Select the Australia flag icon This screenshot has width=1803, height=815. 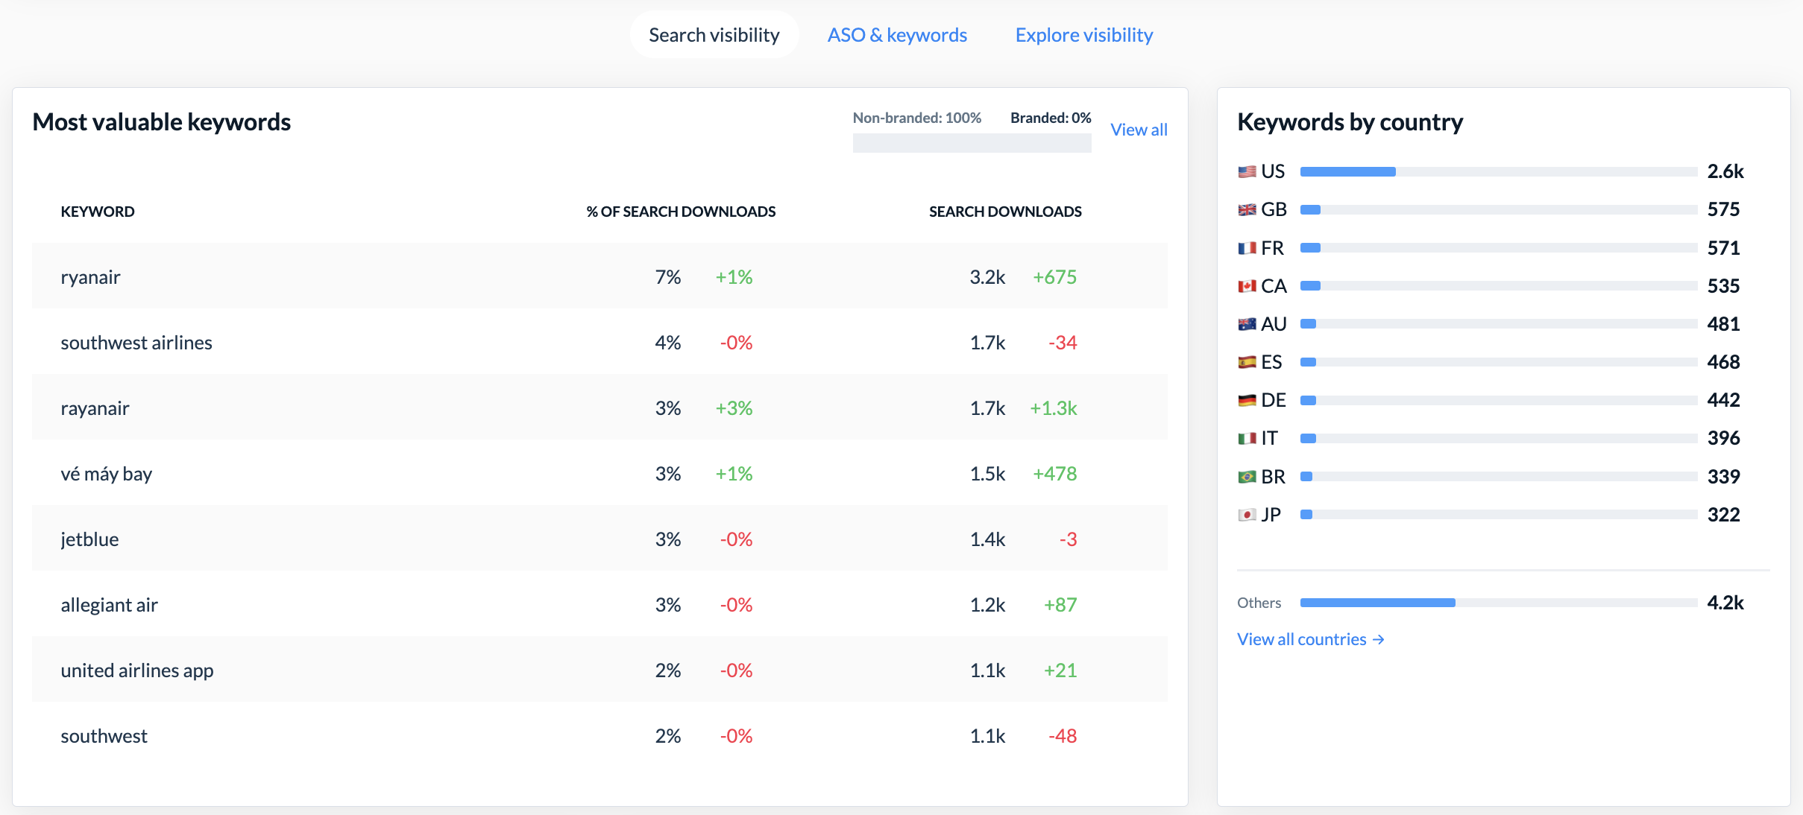pyautogui.click(x=1247, y=324)
